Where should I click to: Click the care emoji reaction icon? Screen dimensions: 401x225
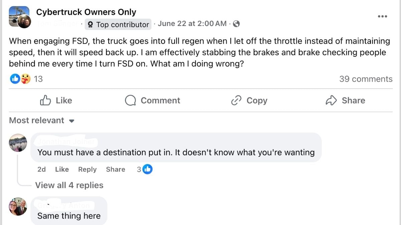click(25, 79)
